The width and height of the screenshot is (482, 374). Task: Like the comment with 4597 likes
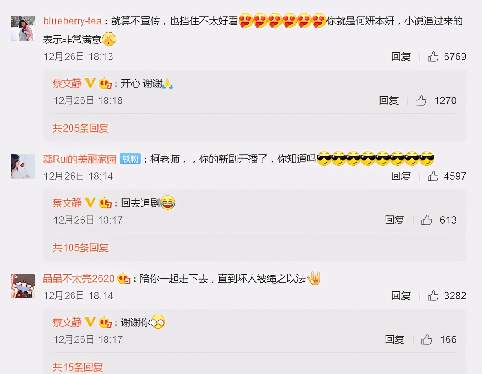[x=433, y=176]
